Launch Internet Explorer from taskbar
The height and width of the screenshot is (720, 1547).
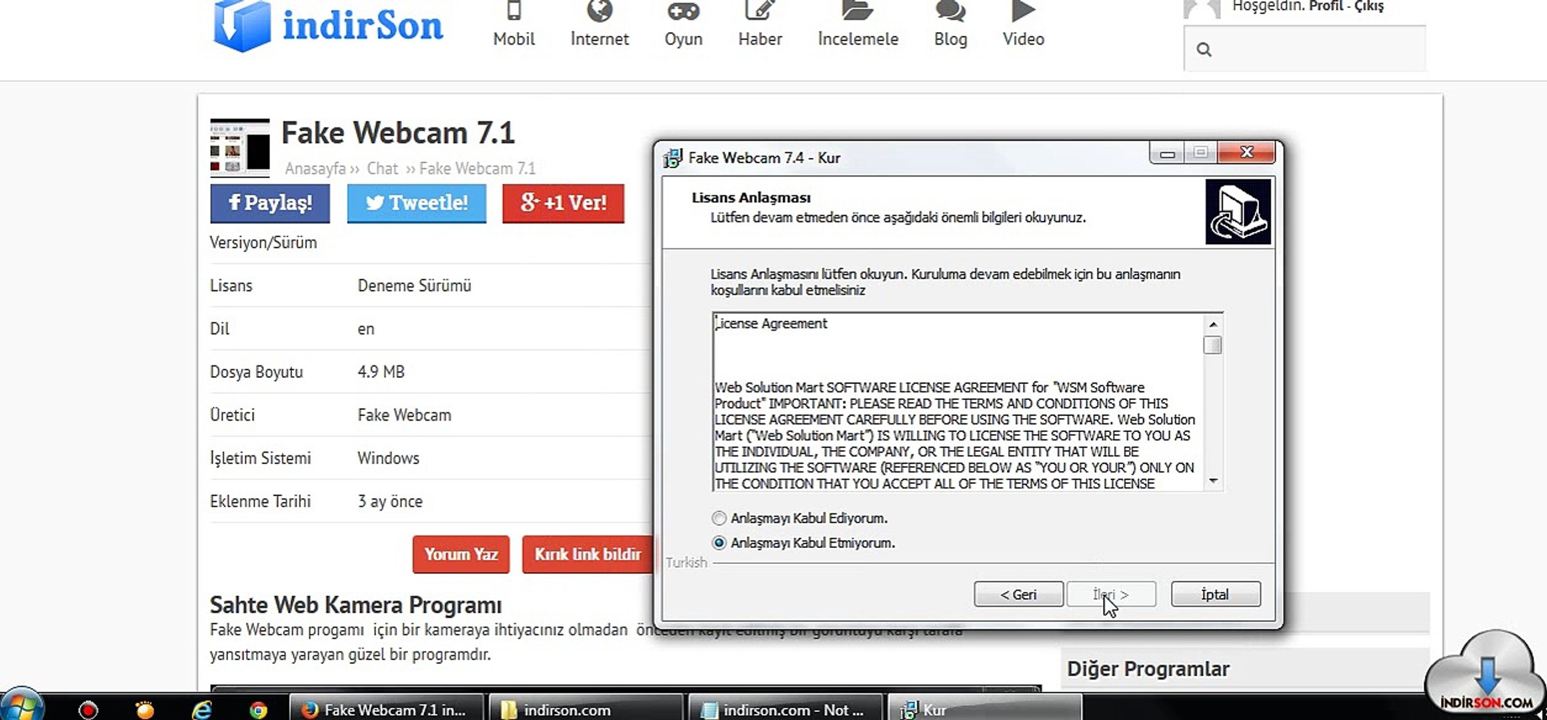click(201, 710)
